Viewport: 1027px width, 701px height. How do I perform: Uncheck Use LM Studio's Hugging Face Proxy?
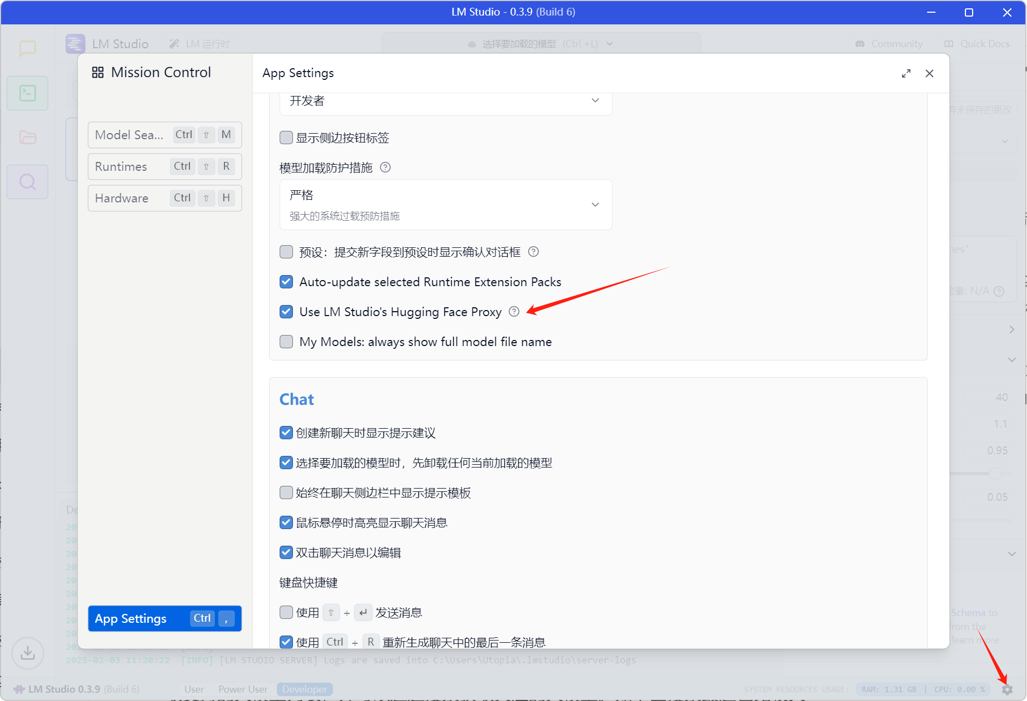pos(286,312)
